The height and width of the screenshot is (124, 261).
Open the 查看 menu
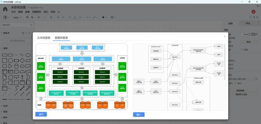(27, 12)
